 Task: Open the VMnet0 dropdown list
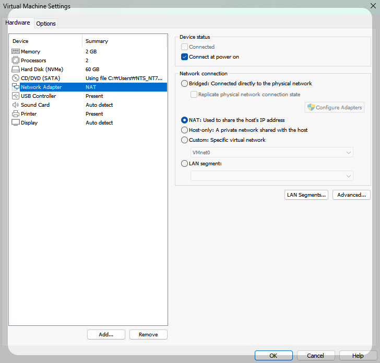(x=271, y=152)
